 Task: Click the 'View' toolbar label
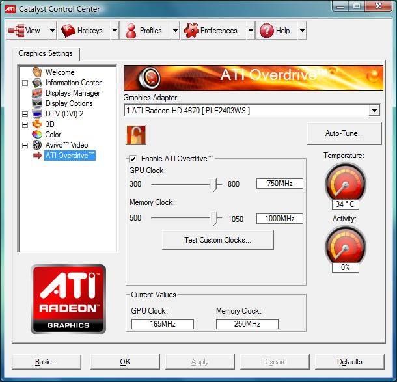coord(33,31)
